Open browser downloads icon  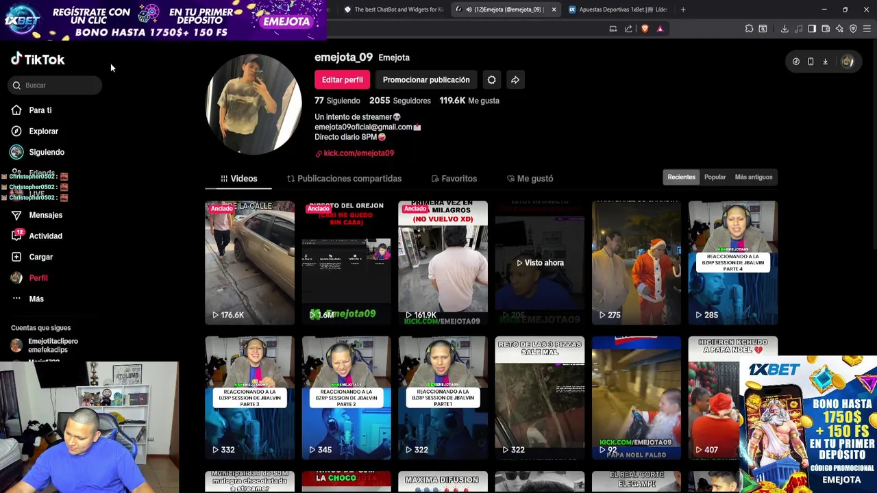[x=785, y=29]
